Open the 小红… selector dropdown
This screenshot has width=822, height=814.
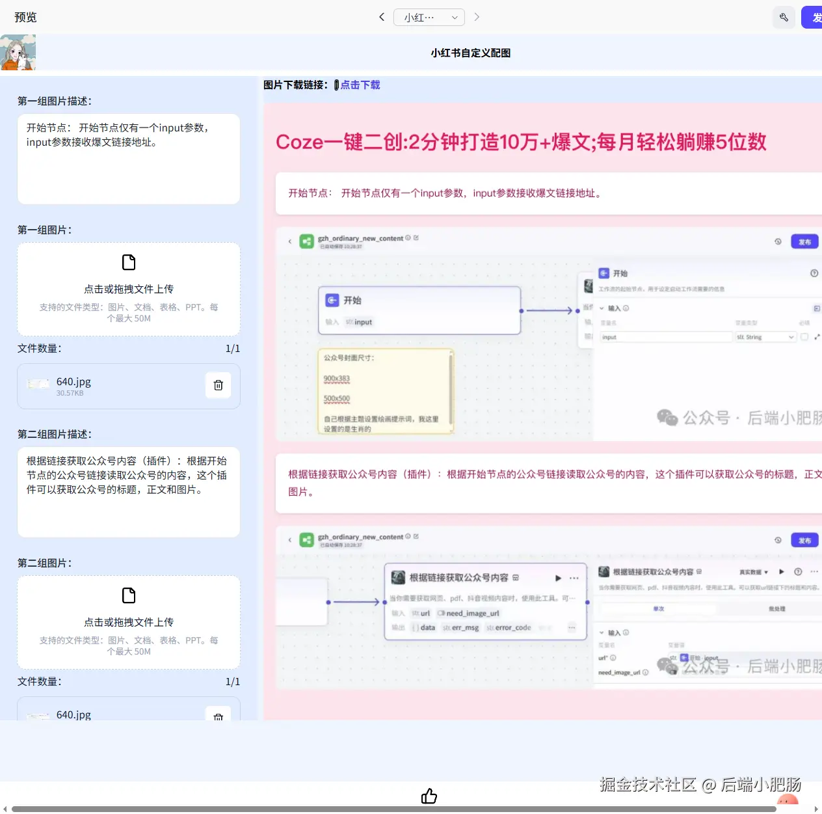tap(429, 17)
